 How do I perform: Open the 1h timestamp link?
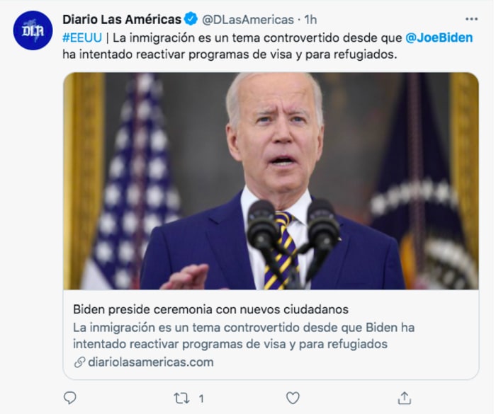(x=310, y=20)
